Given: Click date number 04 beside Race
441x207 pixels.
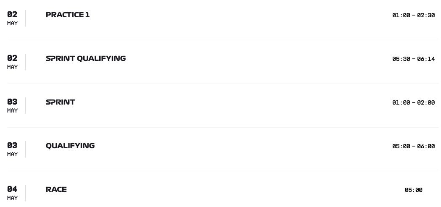Looking at the screenshot, I should 12,189.
